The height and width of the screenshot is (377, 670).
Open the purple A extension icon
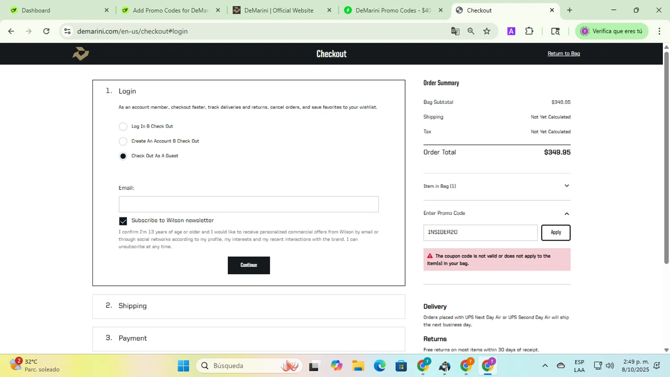[511, 31]
